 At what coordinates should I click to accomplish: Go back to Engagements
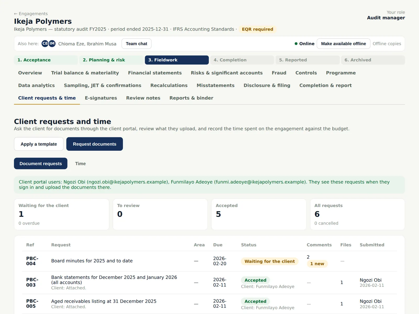[x=31, y=14]
